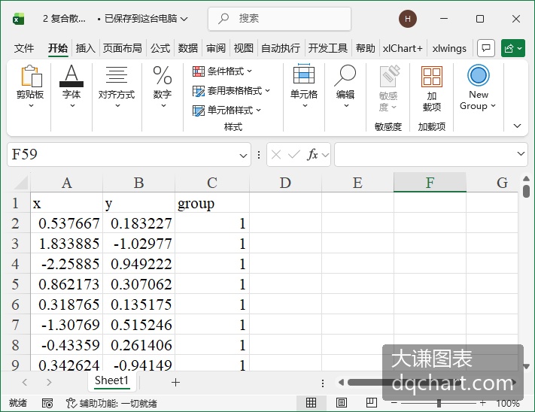Click next sheet navigation arrow
This screenshot has height=412, width=535.
49,383
